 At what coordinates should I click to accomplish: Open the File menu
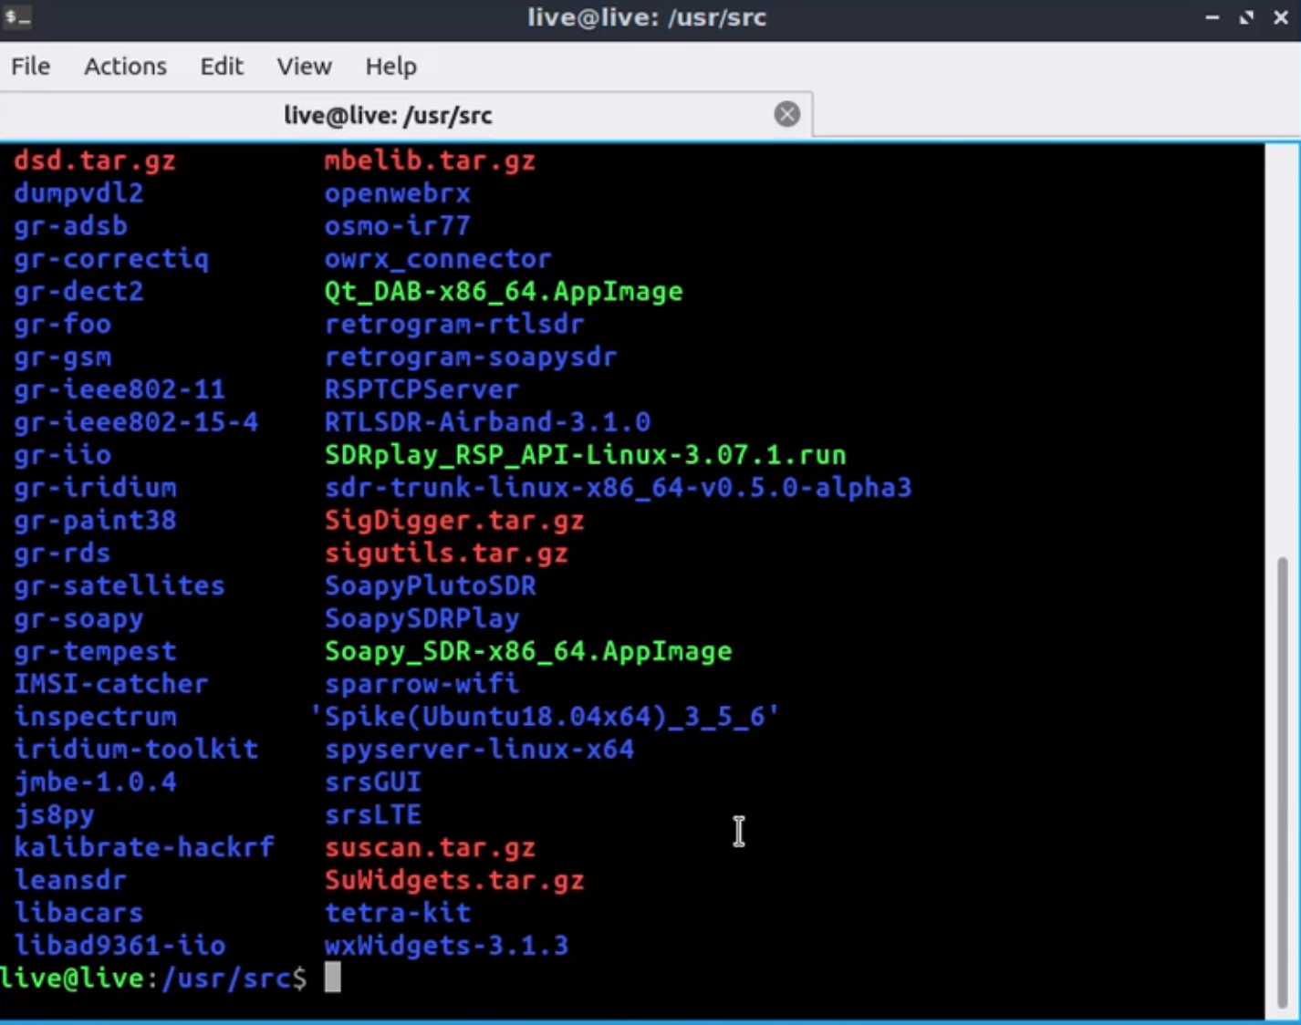click(x=30, y=67)
